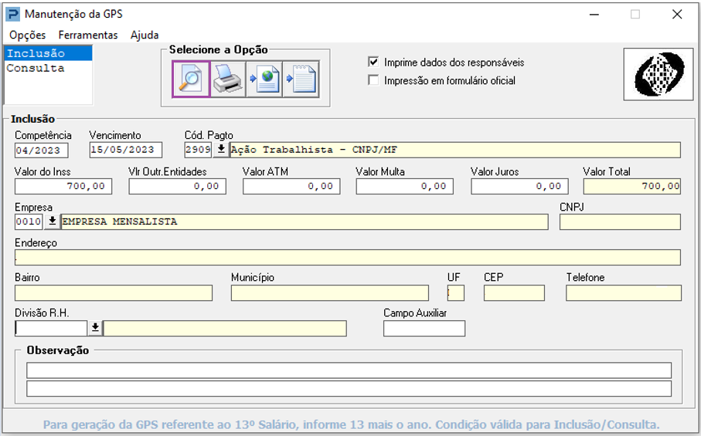
Task: Select Inclusão in the mode list
Action: pos(48,53)
